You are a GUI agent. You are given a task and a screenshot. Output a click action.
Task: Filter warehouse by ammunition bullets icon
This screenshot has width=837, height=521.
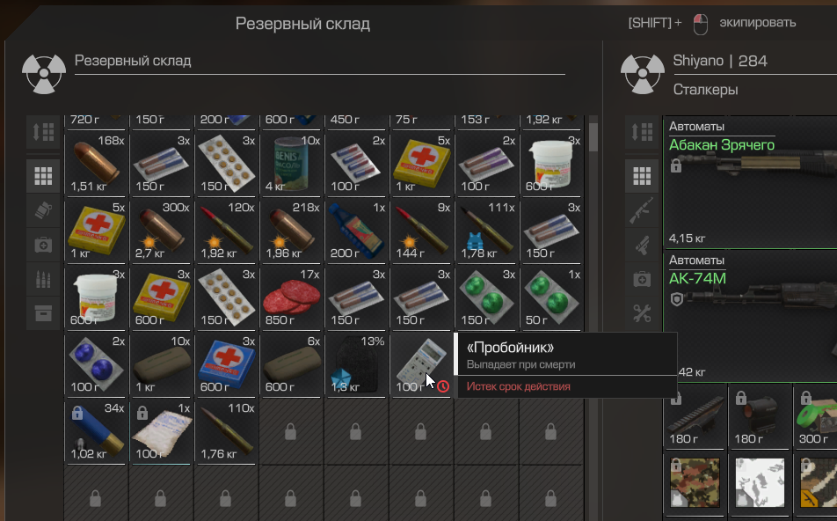43,280
